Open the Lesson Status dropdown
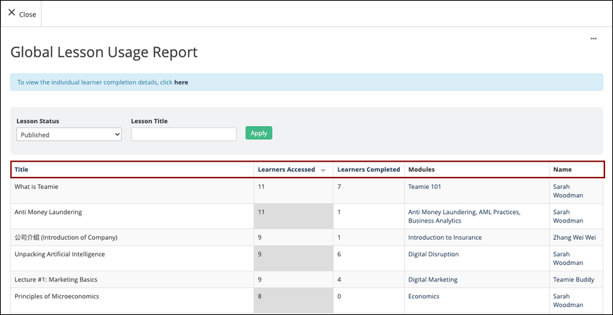This screenshot has height=315, width=613. [x=69, y=134]
